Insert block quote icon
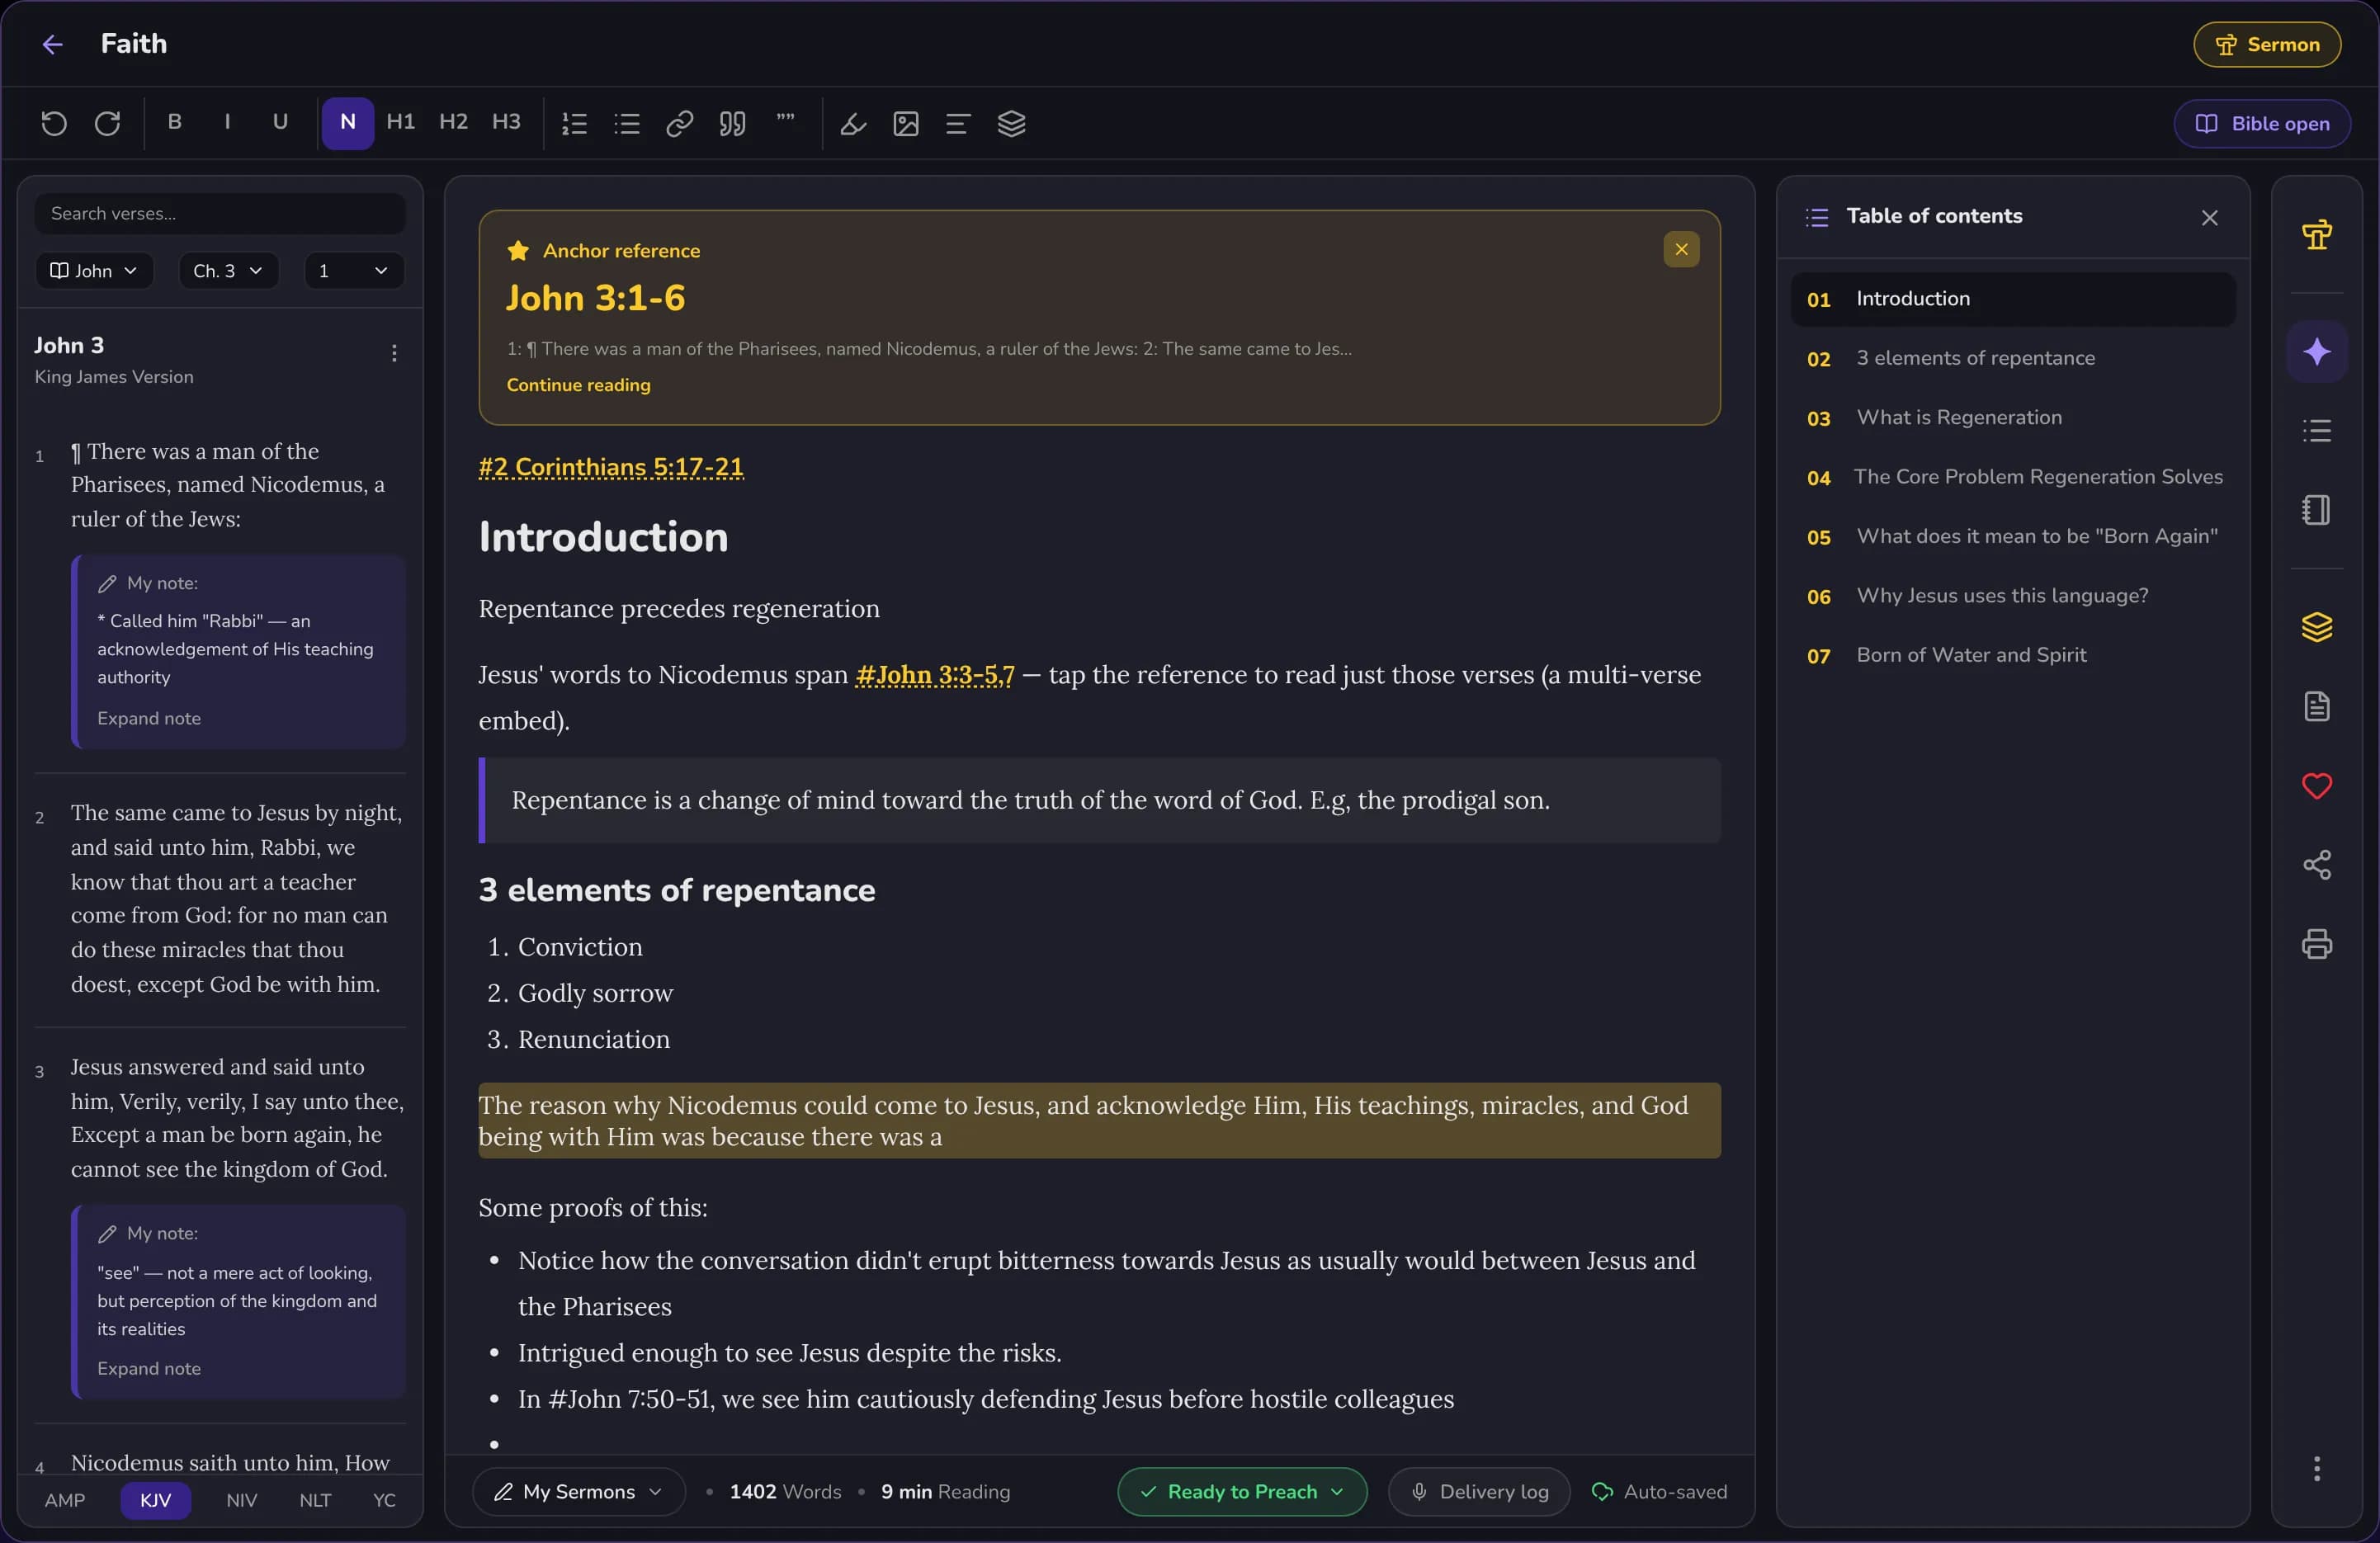Screen dimensions: 2380x1543 (x=733, y=123)
